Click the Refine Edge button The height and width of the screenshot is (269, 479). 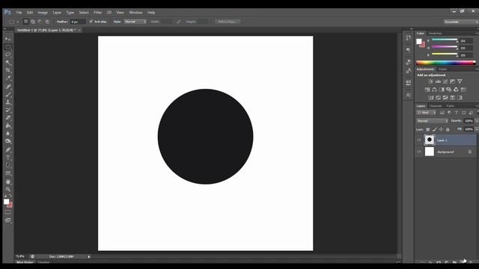[x=228, y=22]
